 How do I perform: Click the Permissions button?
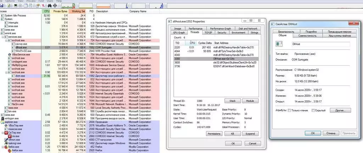214,134
